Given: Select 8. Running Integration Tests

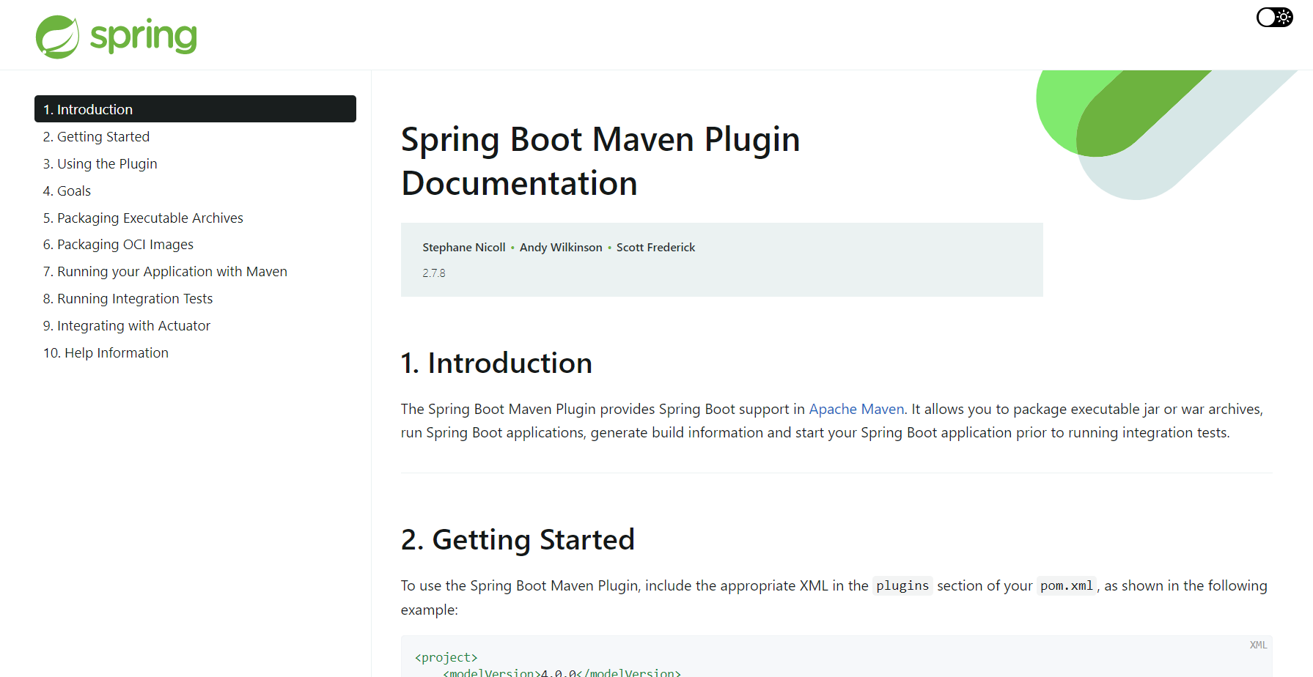Looking at the screenshot, I should (128, 298).
